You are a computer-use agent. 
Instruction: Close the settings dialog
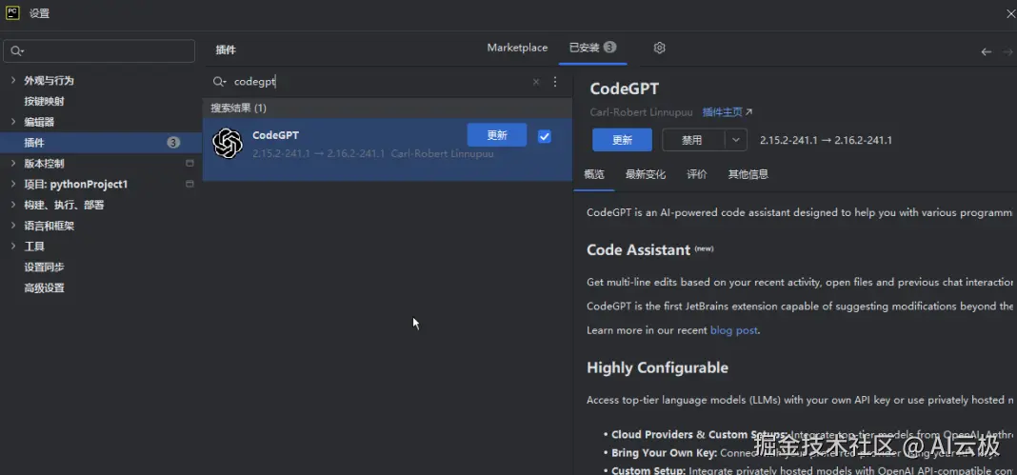(x=1010, y=13)
